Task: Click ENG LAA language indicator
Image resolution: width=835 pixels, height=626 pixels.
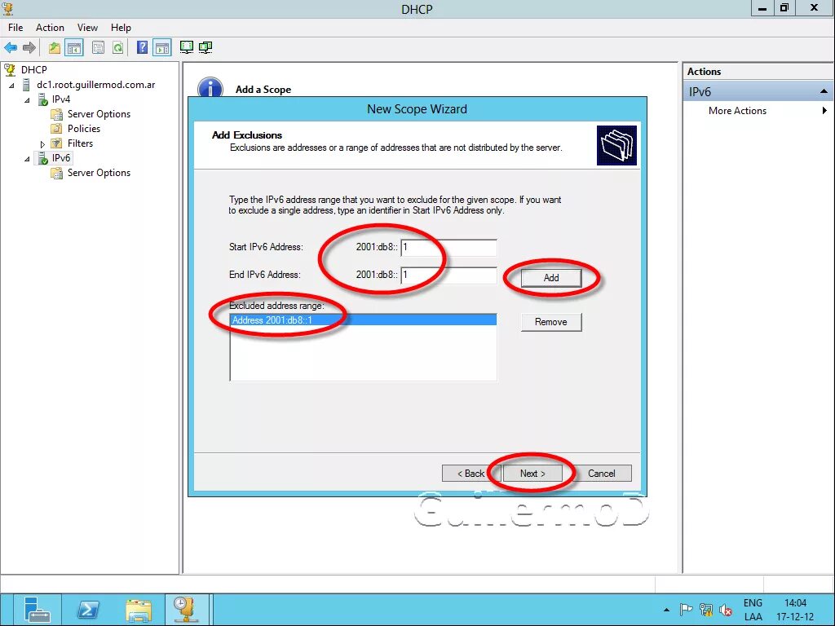Action: click(x=753, y=610)
